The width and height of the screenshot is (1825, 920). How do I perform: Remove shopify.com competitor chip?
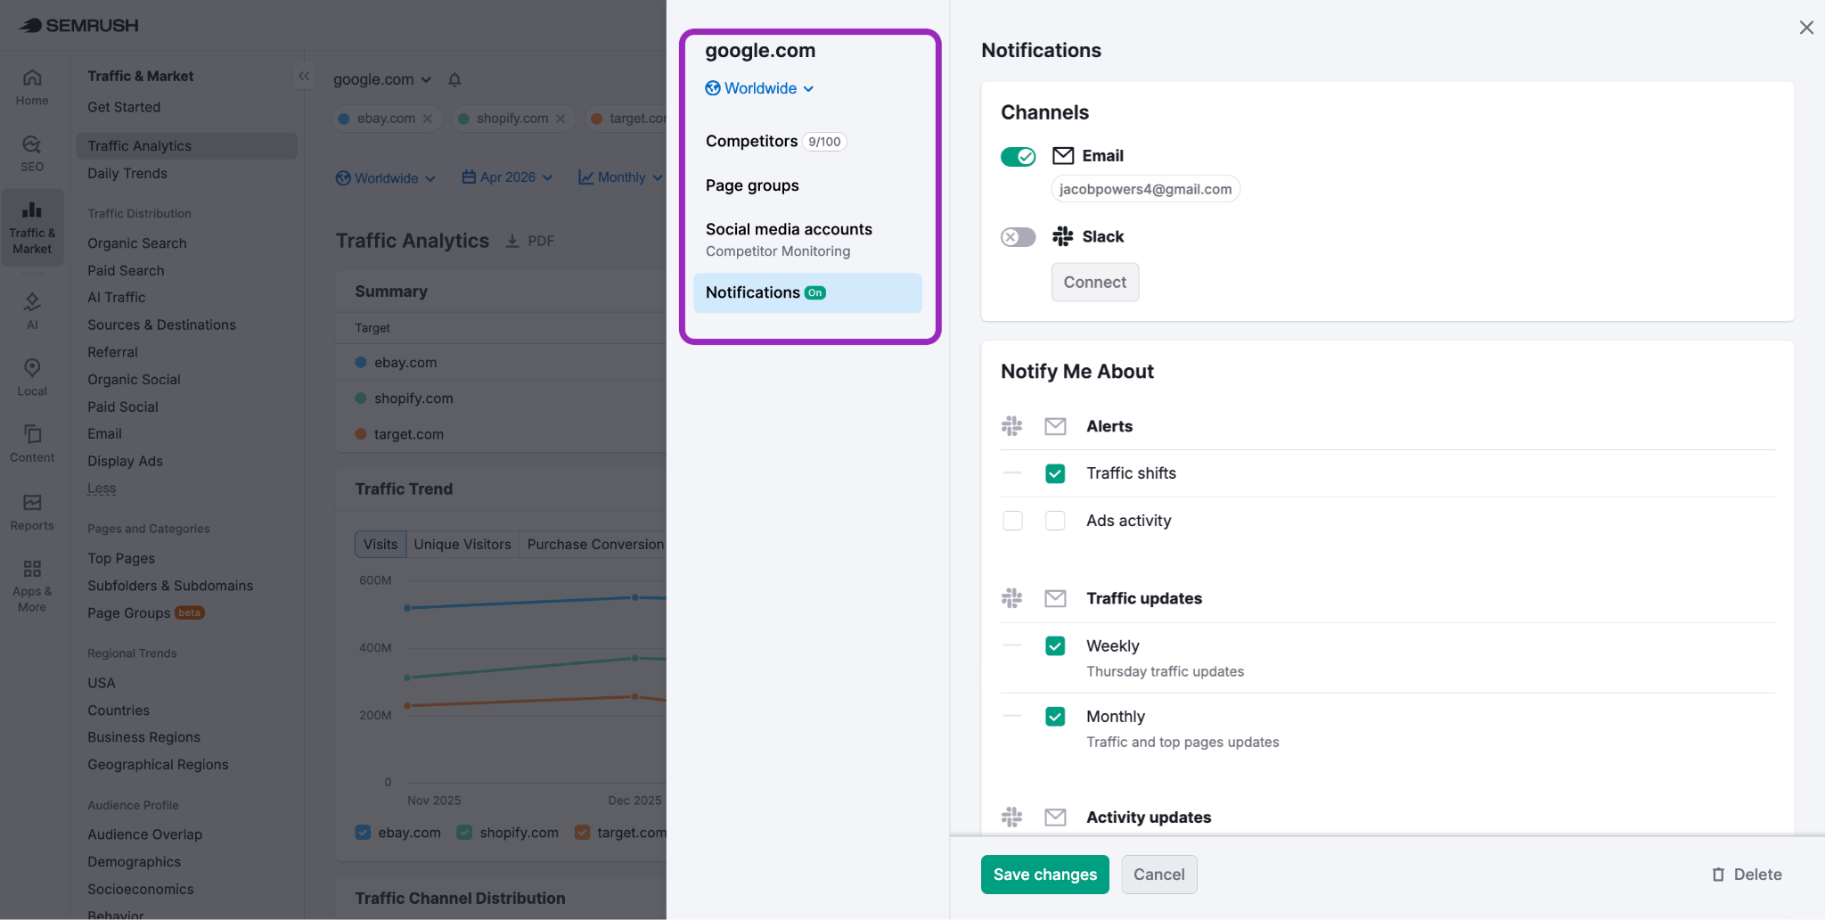coord(561,119)
